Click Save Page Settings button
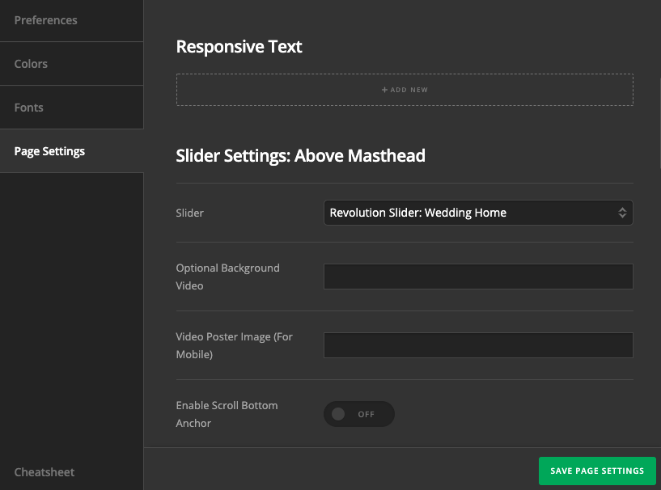 click(597, 471)
